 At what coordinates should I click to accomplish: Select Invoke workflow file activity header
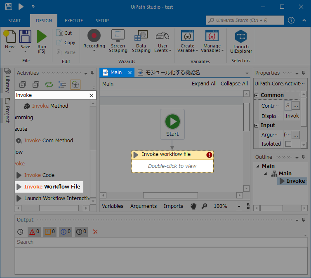(x=172, y=155)
